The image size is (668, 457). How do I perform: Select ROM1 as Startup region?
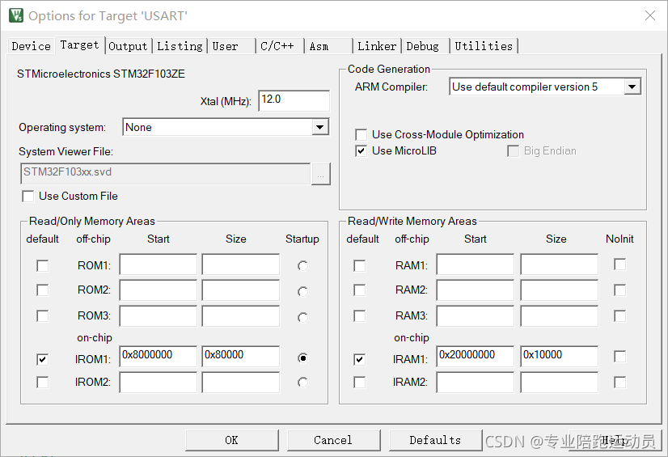[x=303, y=266]
